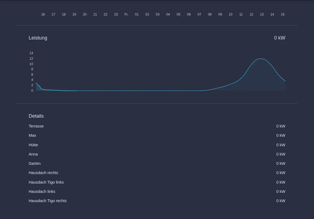Click the "09" hour label on the timeline

(x=220, y=14)
